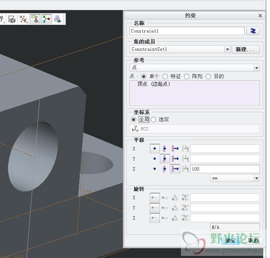The height and width of the screenshot is (258, 270).
Task: Select 顶点 (边起点) reference entry
Action: pyautogui.click(x=154, y=84)
